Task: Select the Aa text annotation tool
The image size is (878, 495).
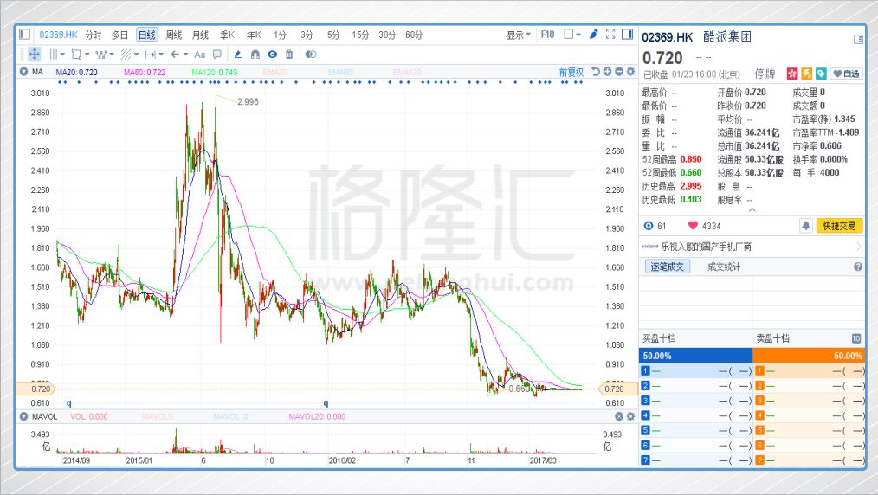Action: [199, 55]
